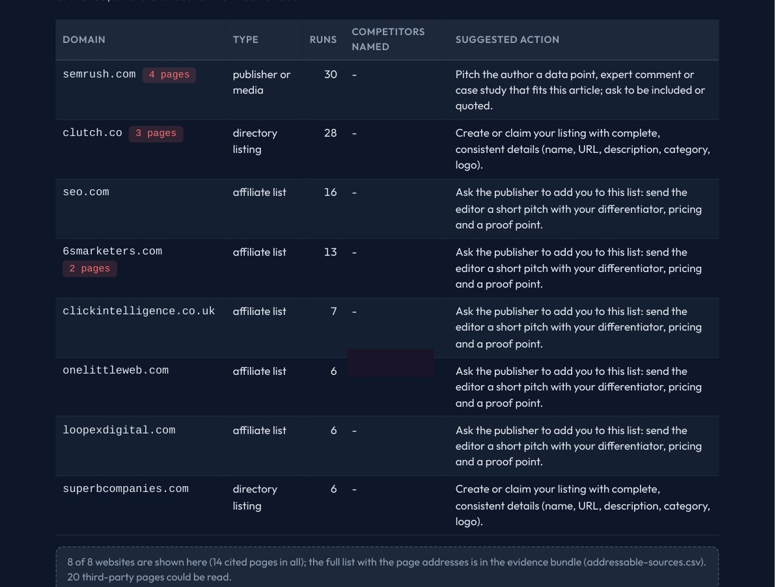The width and height of the screenshot is (776, 587).
Task: Click 'affiliate list' type for clickintelligence.co.uk
Action: click(x=259, y=312)
